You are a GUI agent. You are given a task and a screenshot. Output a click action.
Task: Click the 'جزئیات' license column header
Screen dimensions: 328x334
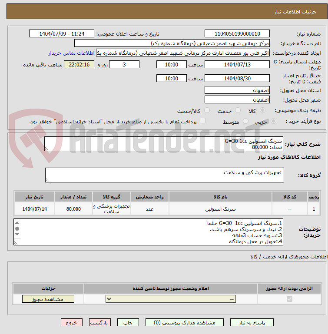(x=48, y=288)
